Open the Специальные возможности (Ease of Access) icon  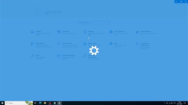point(137,44)
